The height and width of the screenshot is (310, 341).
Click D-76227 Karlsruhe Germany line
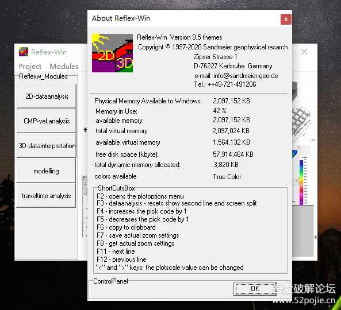233,66
